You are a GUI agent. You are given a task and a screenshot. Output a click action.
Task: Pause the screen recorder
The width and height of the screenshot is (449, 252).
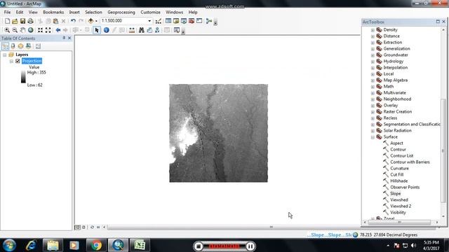[250, 246]
